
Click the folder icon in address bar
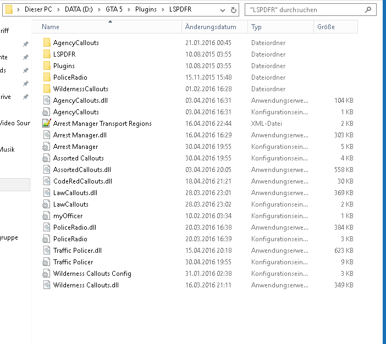pyautogui.click(x=9, y=9)
